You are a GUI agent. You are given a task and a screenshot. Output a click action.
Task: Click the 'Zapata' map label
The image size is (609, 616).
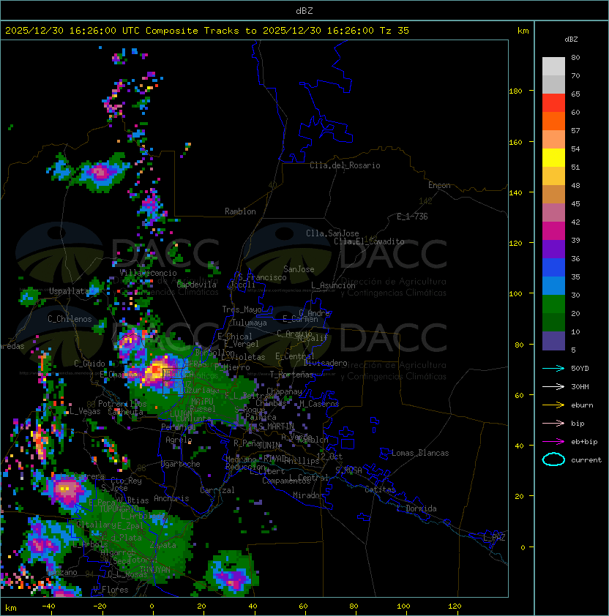point(162,545)
